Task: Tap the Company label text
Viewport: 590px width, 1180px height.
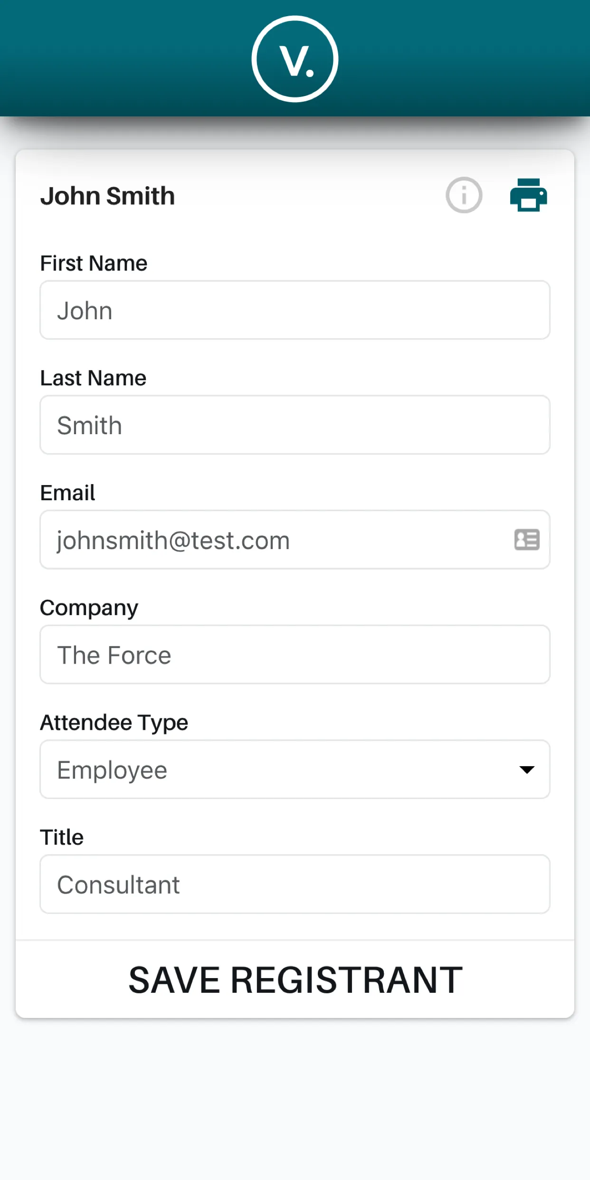Action: coord(89,608)
